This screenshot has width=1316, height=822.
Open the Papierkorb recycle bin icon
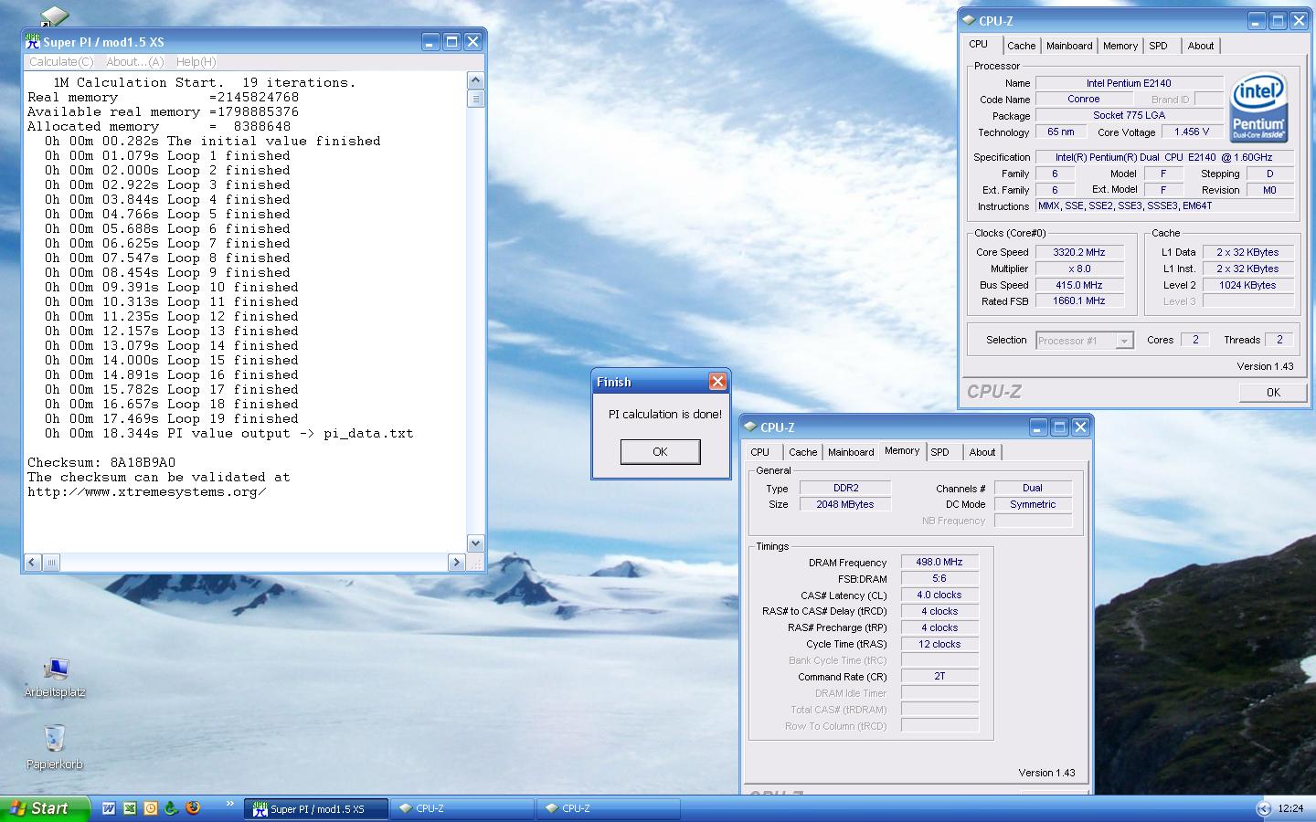point(54,738)
